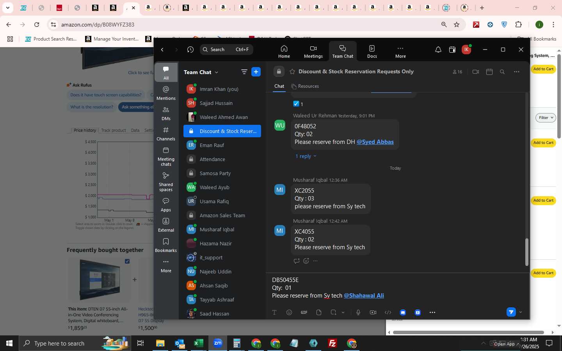
Task: Open the More menu in Zoom top bar
Action: (x=400, y=51)
